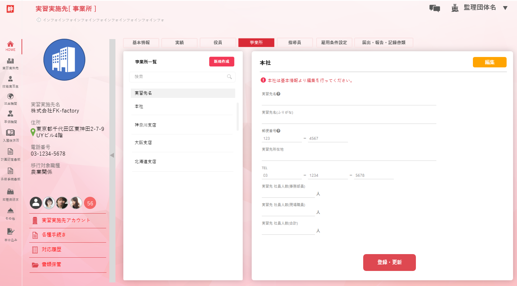Click the 56 member count badge
This screenshot has height=286, width=517.
click(x=90, y=203)
